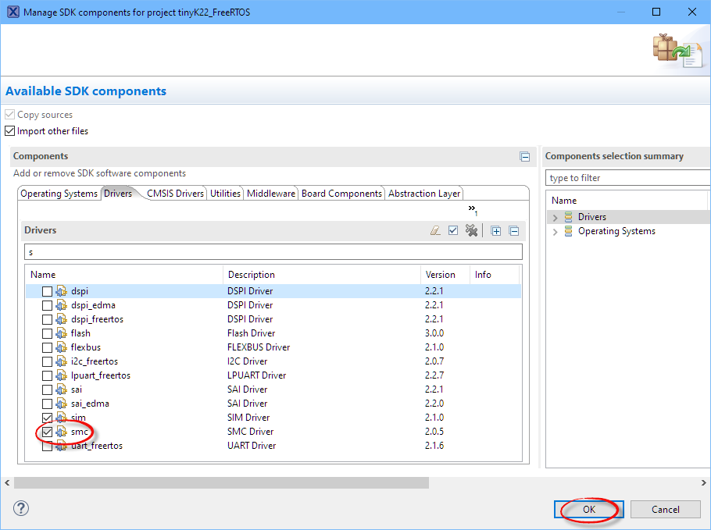711x530 pixels.
Task: Expand Operating Systems in selection summary
Action: tap(556, 232)
